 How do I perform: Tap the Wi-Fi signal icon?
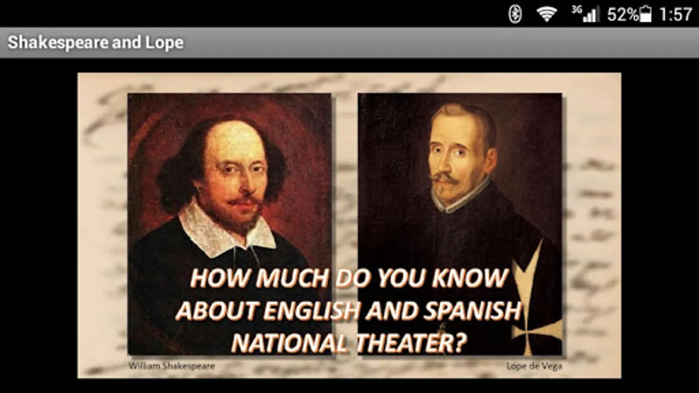coord(547,14)
